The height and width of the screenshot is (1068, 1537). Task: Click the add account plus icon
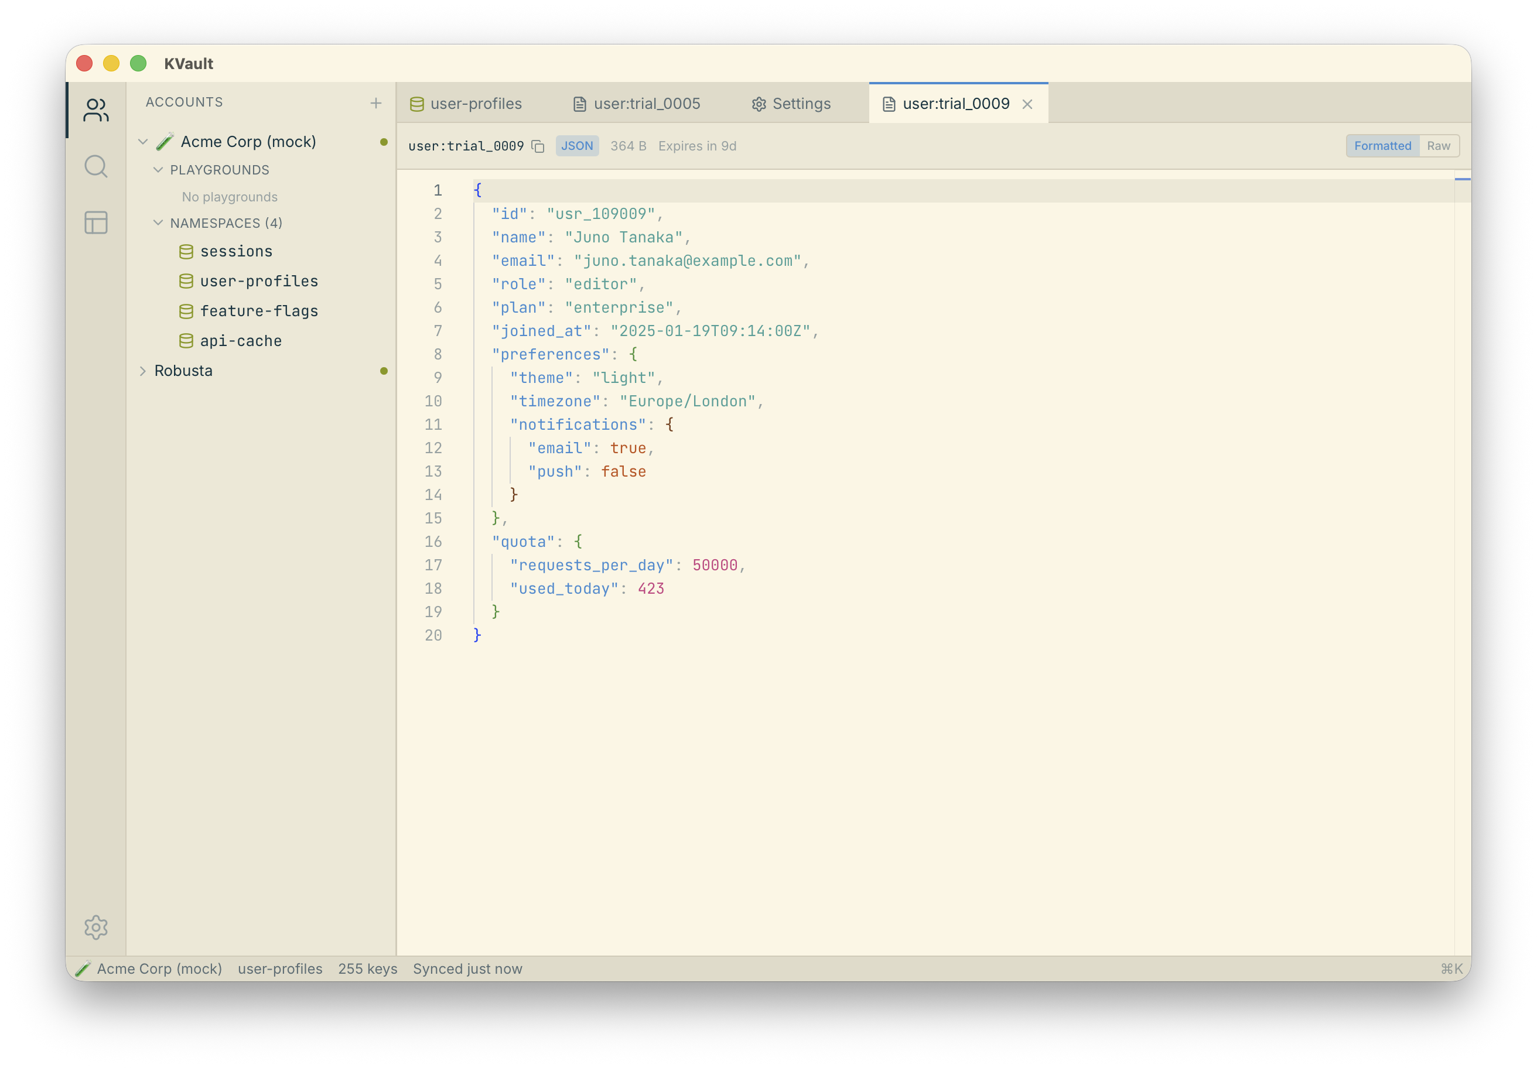pos(375,103)
